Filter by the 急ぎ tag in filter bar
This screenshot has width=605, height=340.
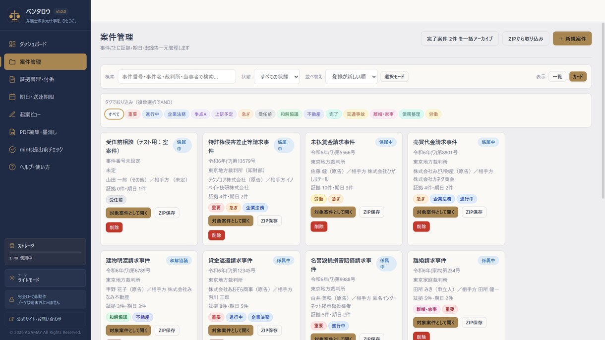pyautogui.click(x=245, y=114)
